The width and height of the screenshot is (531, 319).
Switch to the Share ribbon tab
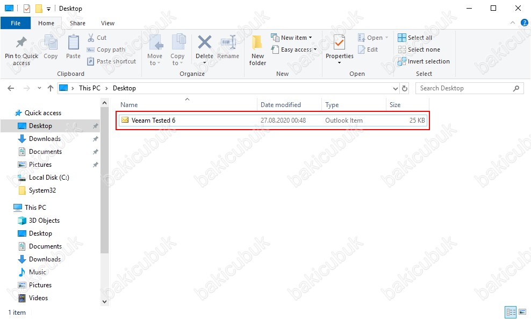(x=77, y=23)
